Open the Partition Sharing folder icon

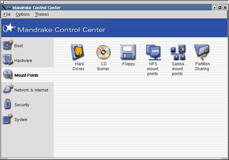pos(202,52)
